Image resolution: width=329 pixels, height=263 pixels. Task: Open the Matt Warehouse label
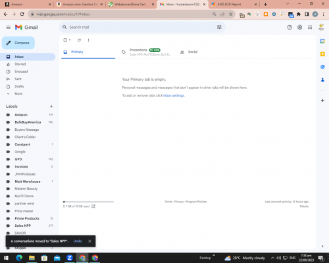(28, 181)
